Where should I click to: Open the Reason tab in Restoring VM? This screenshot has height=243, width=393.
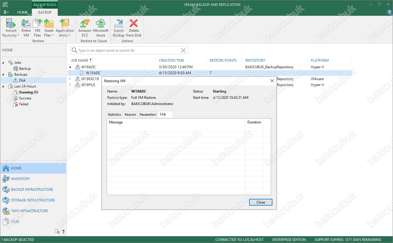130,115
